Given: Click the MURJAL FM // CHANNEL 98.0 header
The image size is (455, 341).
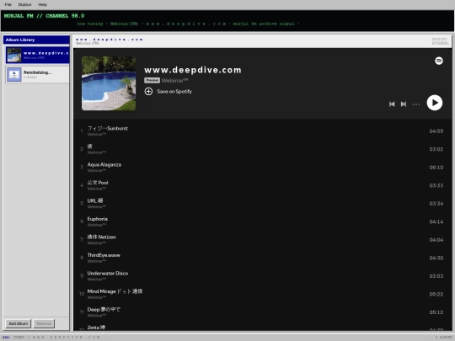Looking at the screenshot, I should [44, 16].
